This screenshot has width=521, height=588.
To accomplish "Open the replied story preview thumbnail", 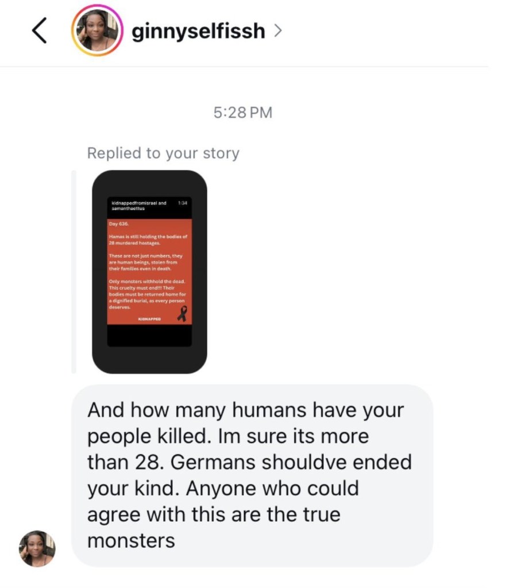I will point(149,272).
